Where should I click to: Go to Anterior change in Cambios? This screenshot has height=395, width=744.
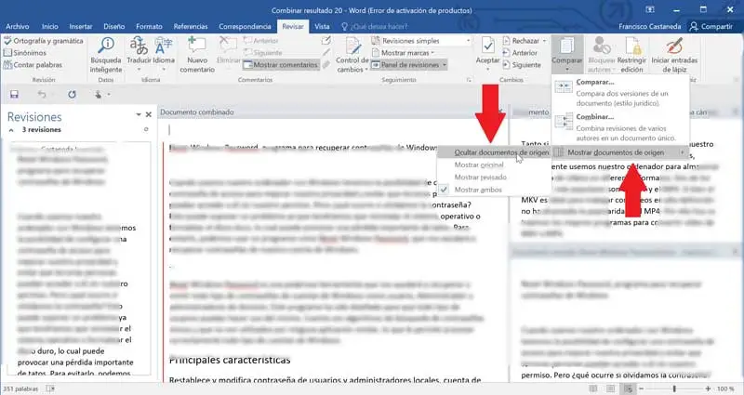pyautogui.click(x=520, y=53)
